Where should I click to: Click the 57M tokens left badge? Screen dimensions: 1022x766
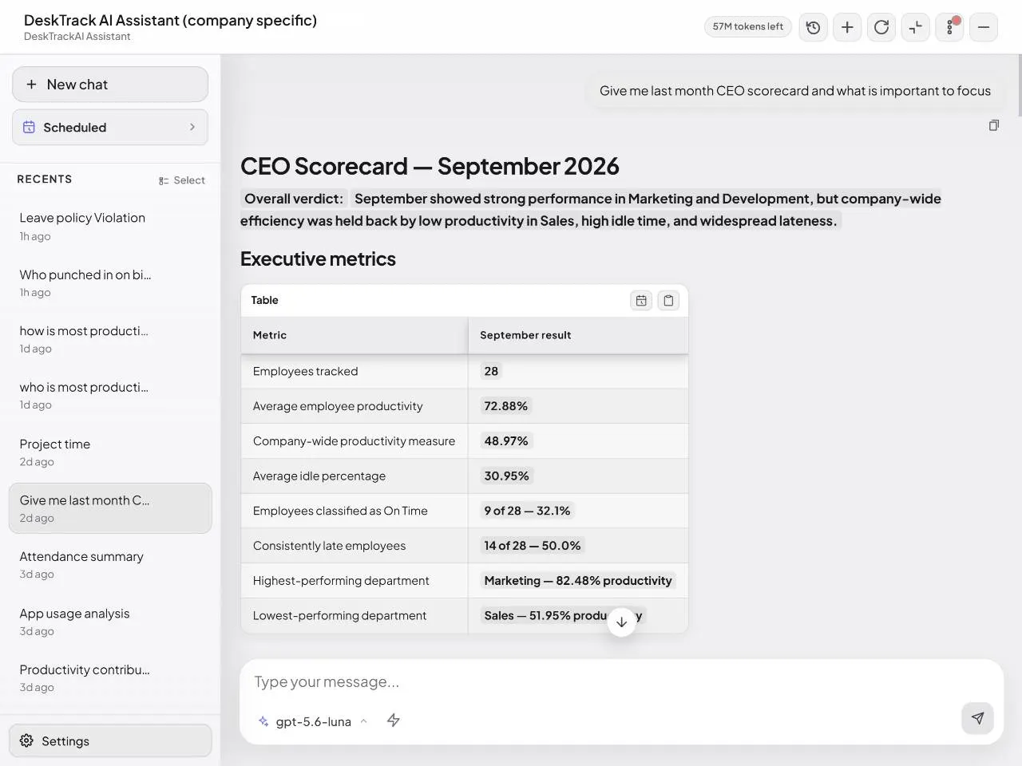point(748,26)
